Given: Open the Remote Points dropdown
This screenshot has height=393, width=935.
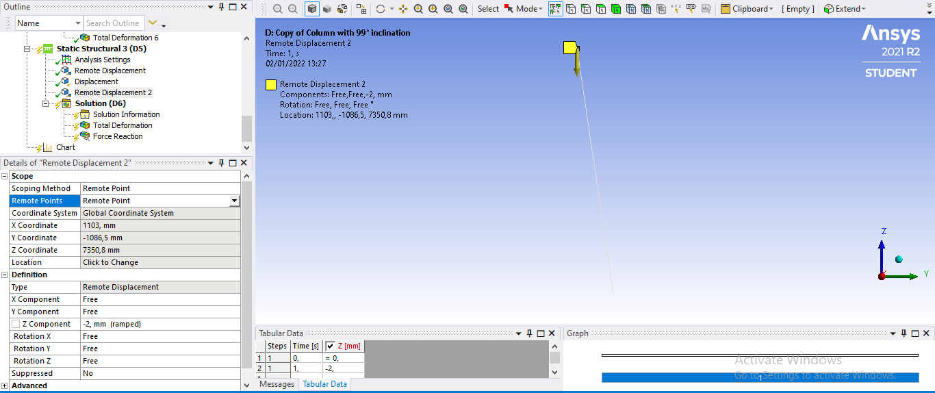Looking at the screenshot, I should tap(234, 201).
